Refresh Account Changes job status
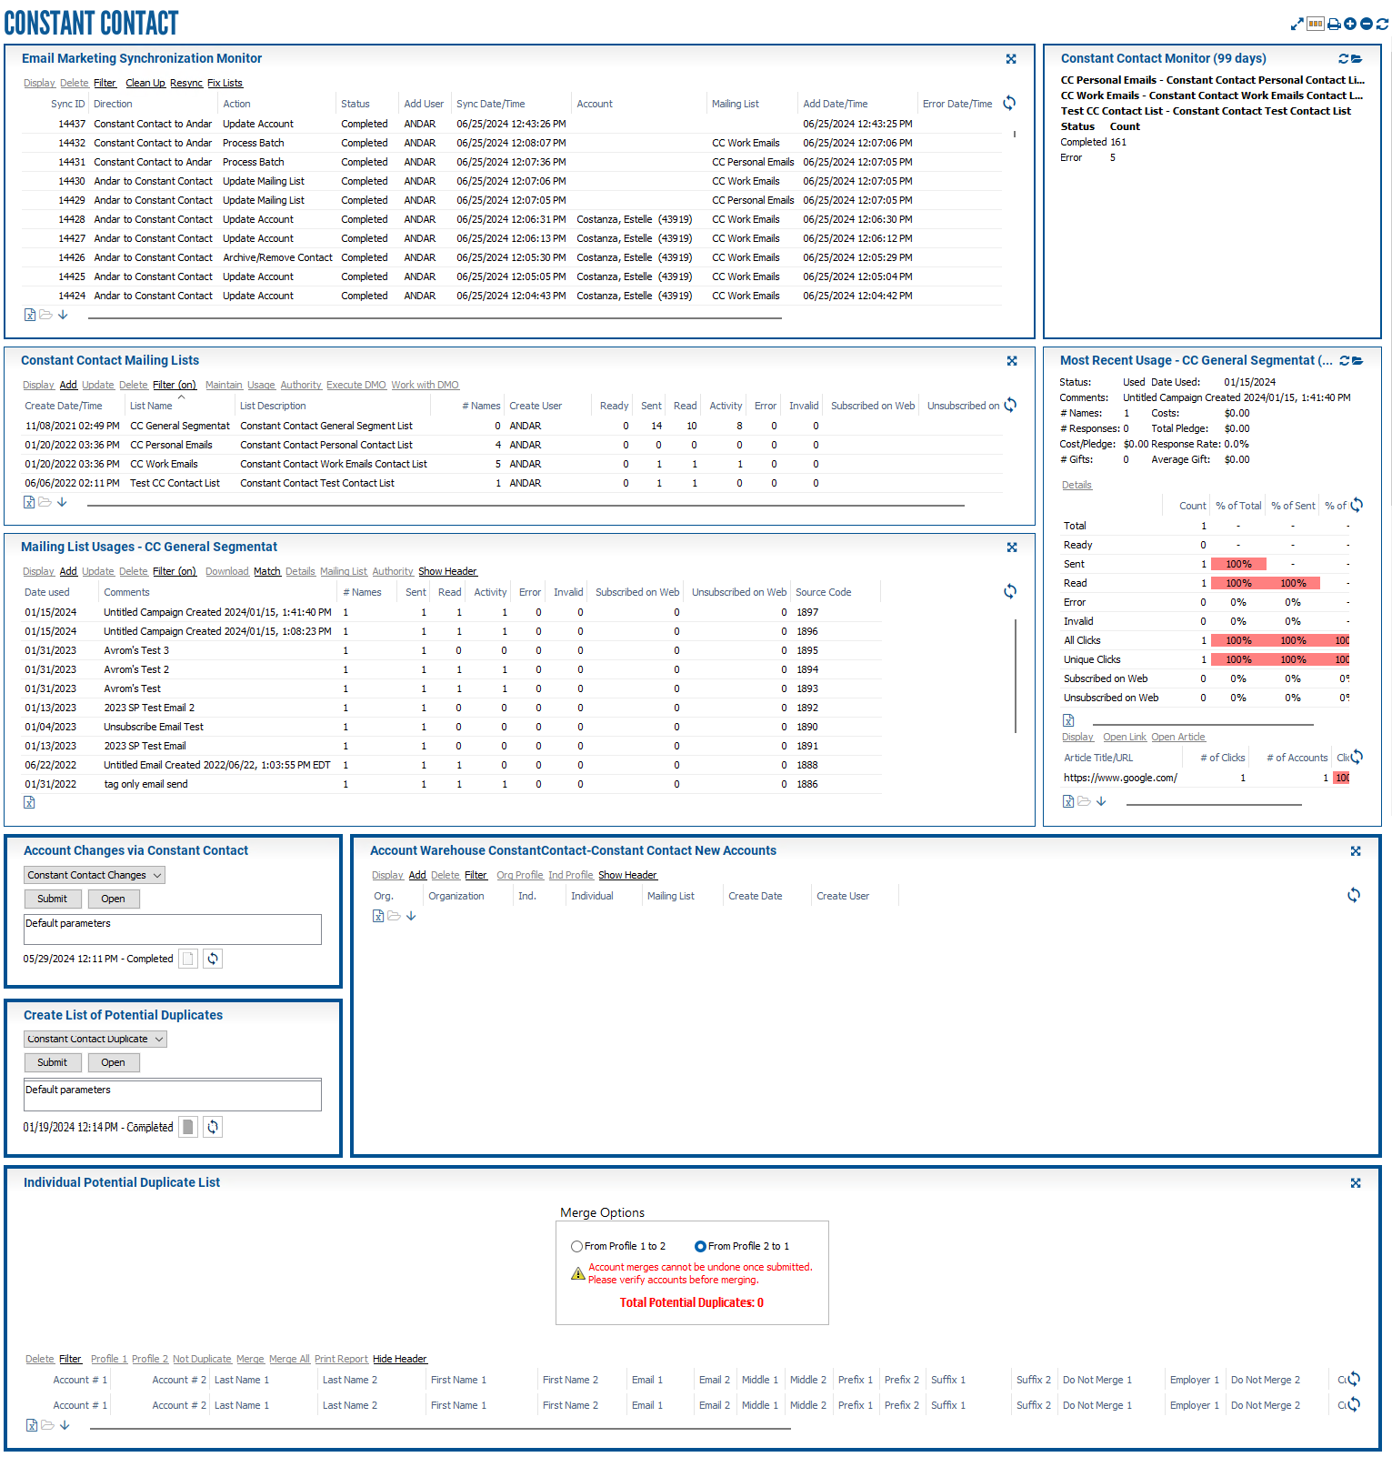 coord(213,959)
